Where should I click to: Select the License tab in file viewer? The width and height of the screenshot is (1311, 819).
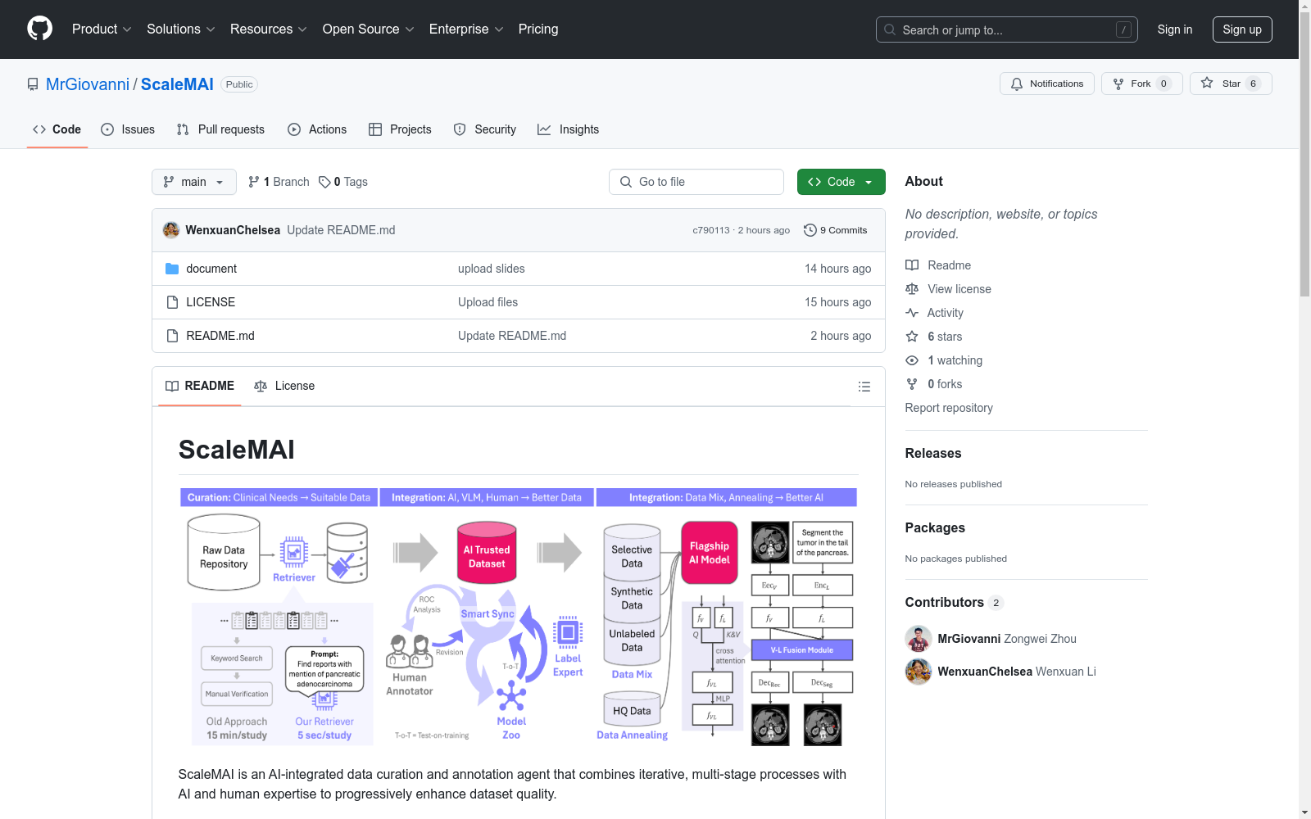[284, 386]
